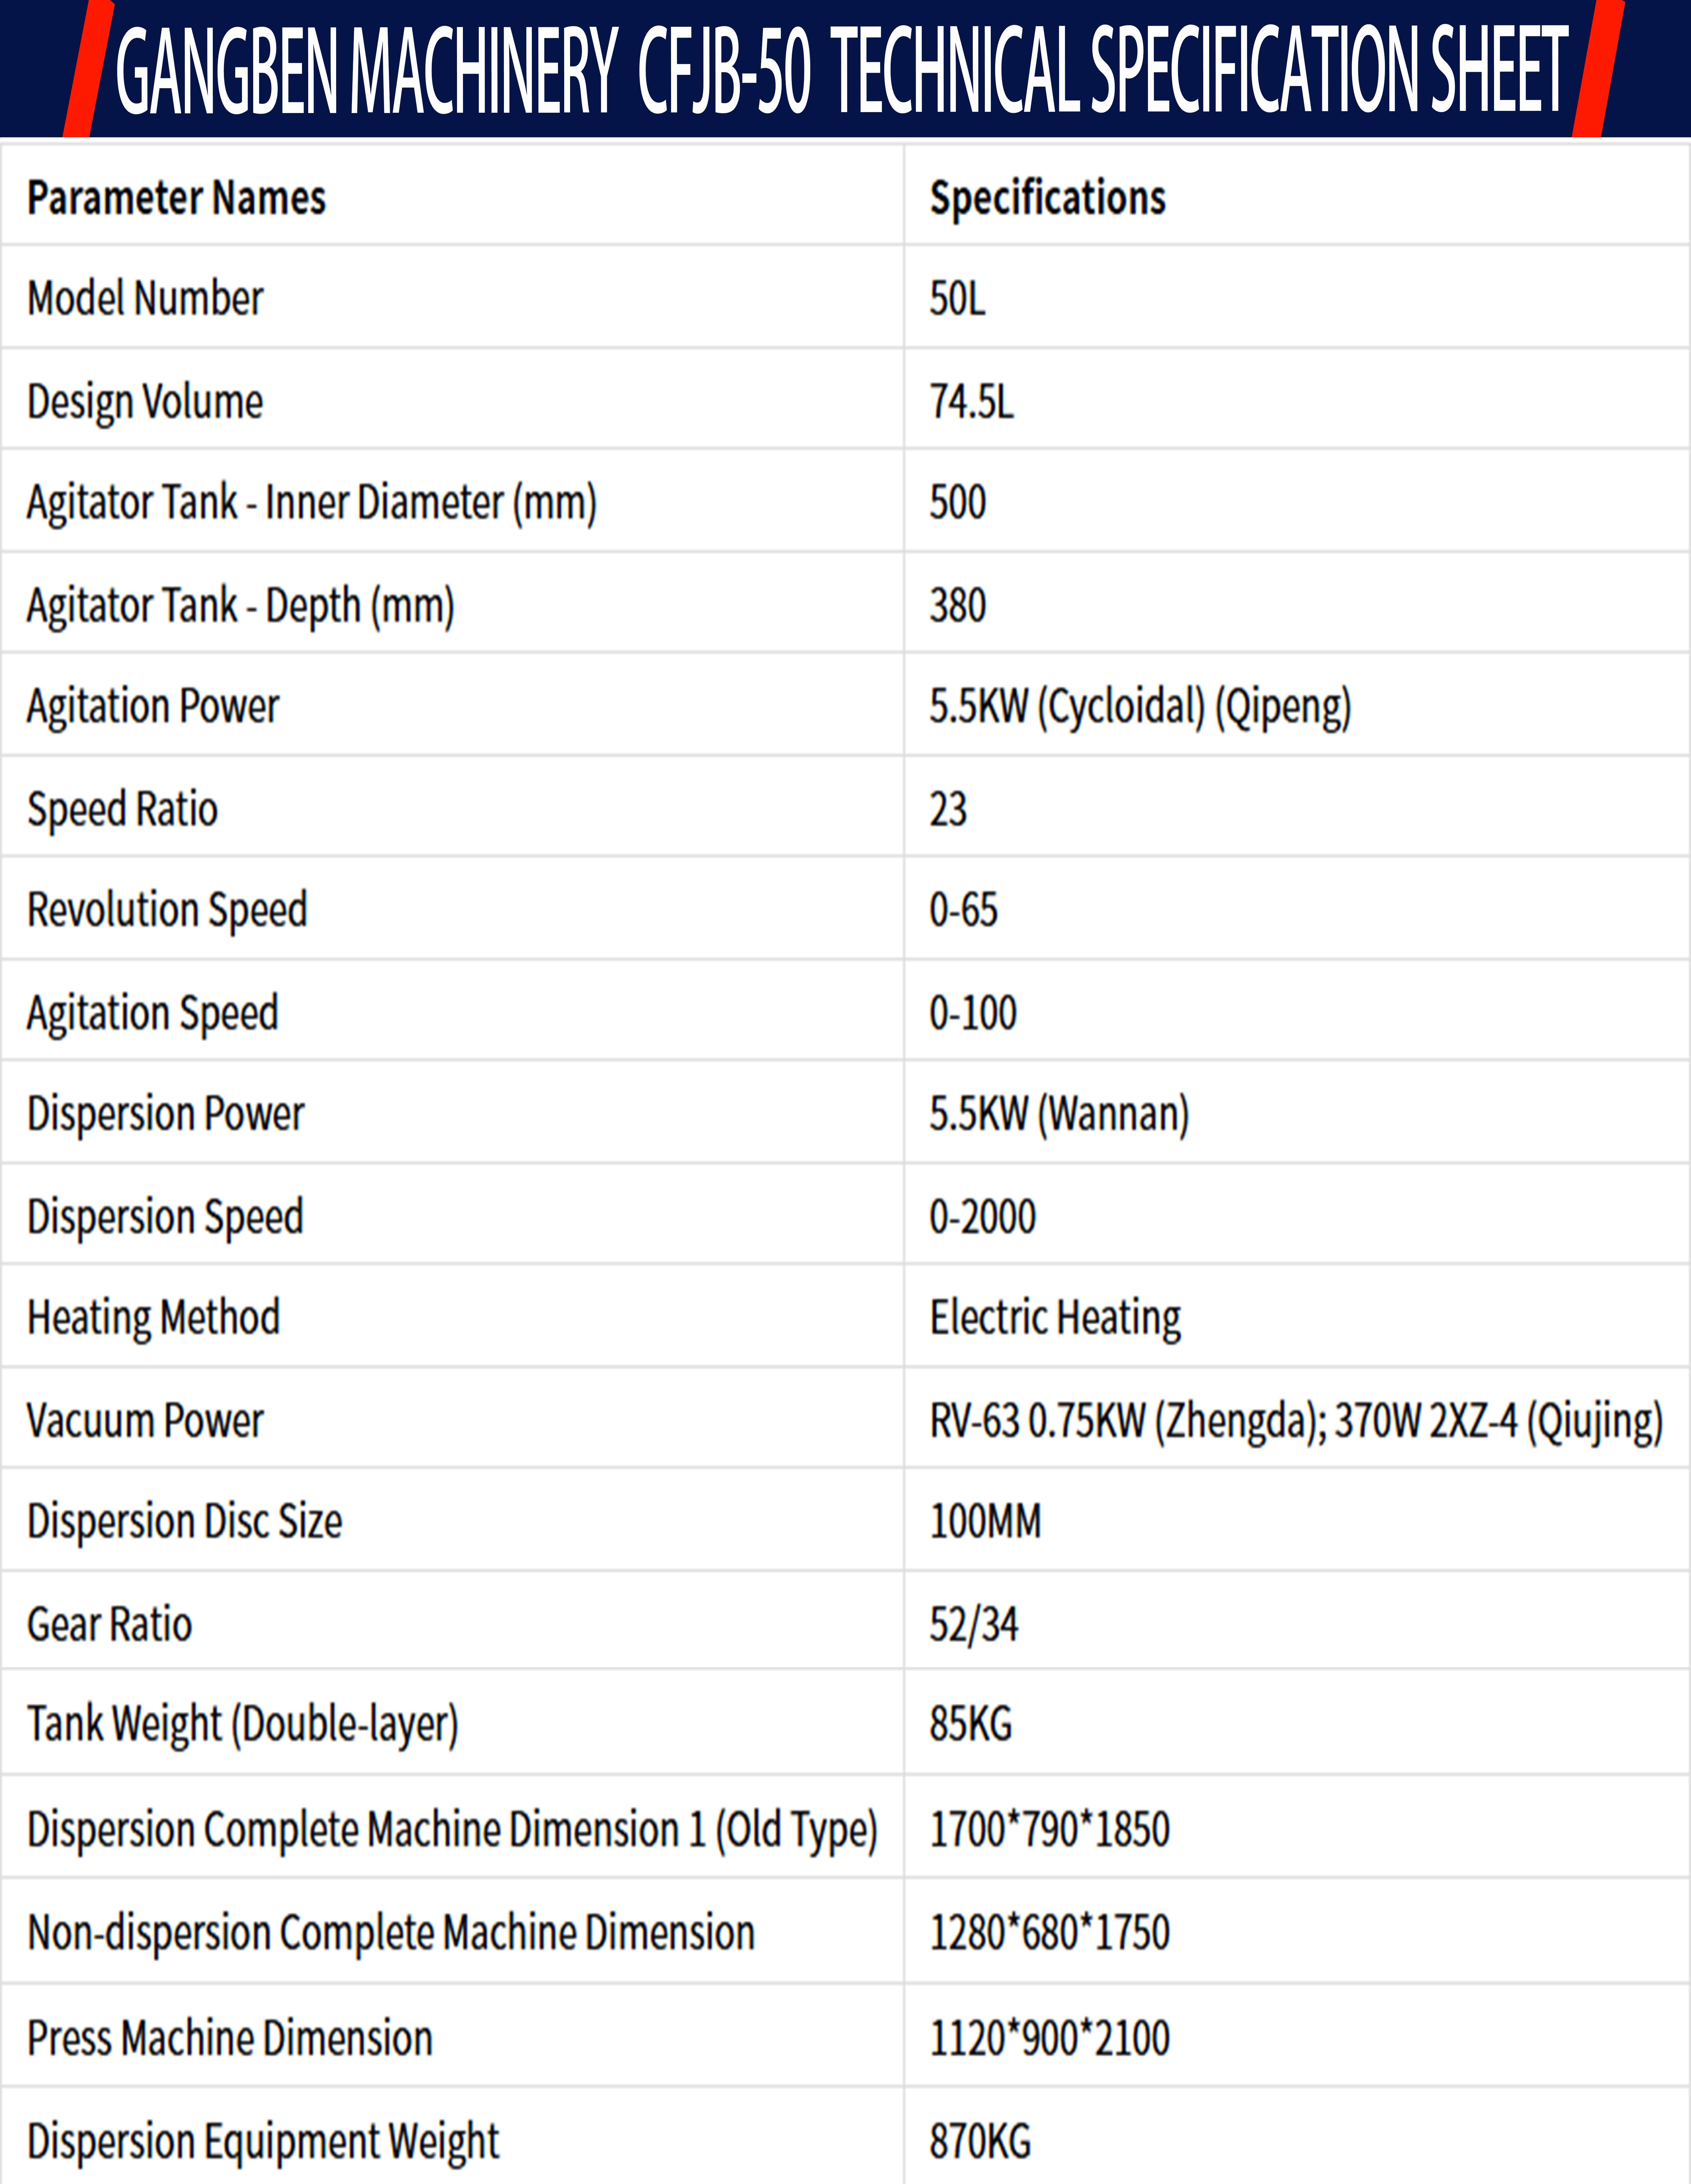Select the Model Number value "50L"
Image resolution: width=1691 pixels, height=2184 pixels.
pyautogui.click(x=957, y=298)
